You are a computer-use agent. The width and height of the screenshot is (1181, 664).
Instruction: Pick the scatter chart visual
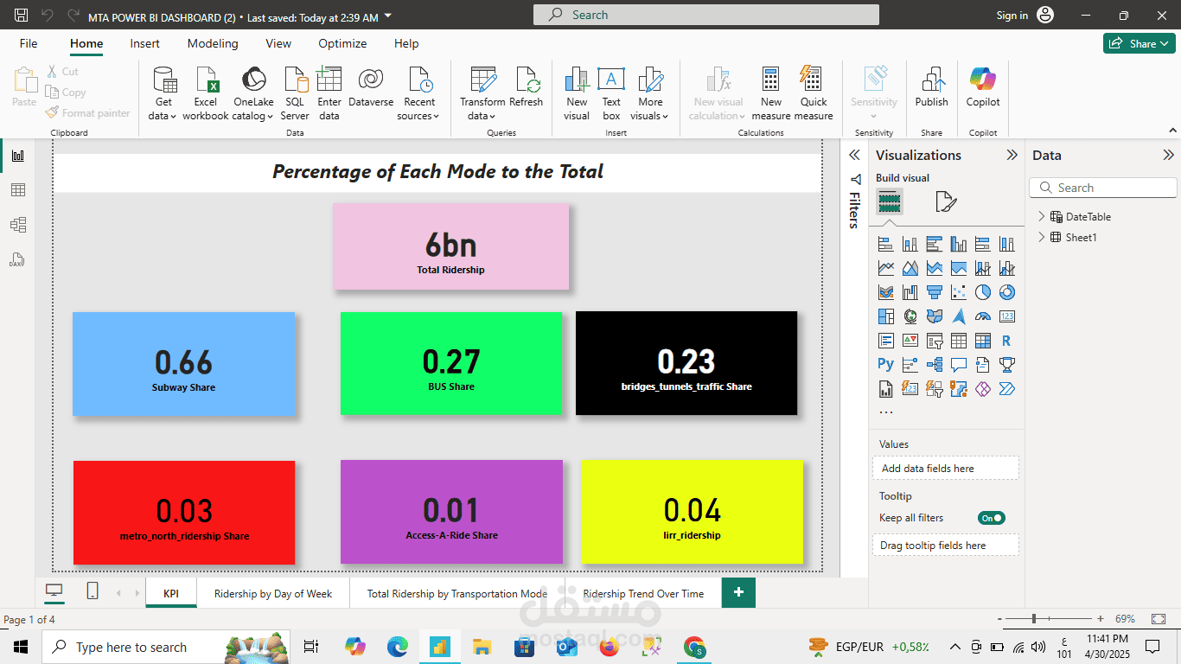click(x=958, y=293)
